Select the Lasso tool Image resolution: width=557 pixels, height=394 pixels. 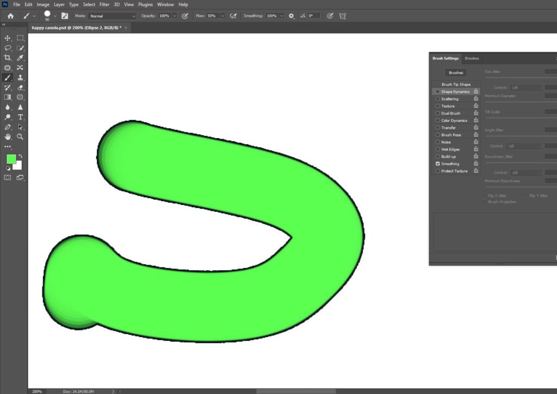click(x=8, y=48)
